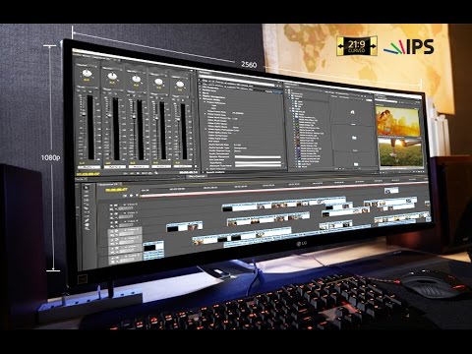Click the second channel volume fader handle
Viewport: 472px width, 354px height.
pyautogui.click(x=109, y=115)
